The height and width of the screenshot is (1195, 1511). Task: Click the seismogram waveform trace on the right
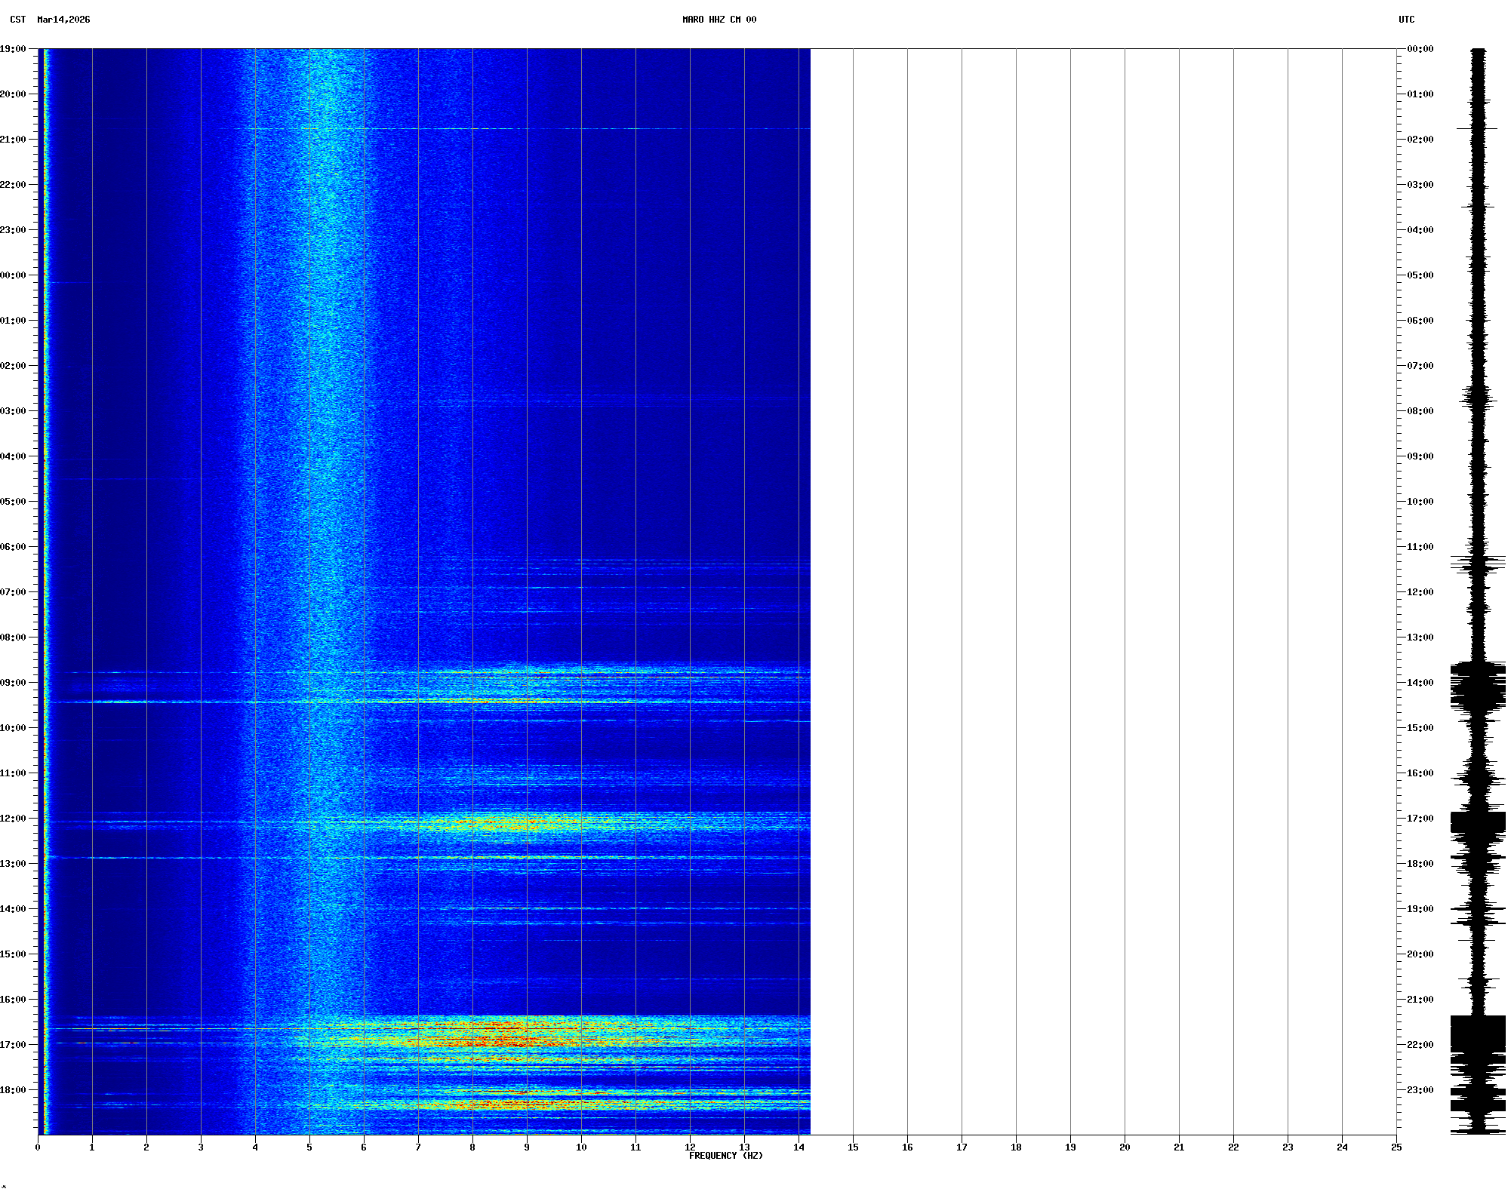[x=1478, y=453]
